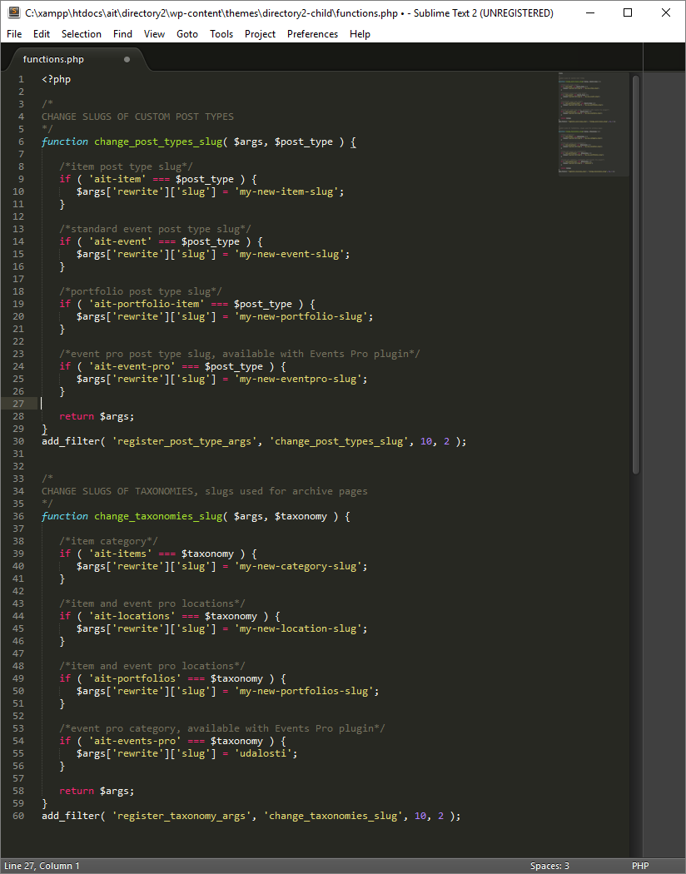This screenshot has width=686, height=874.
Task: Click the 'Line 27, Column 1' status text
Action: [x=42, y=866]
